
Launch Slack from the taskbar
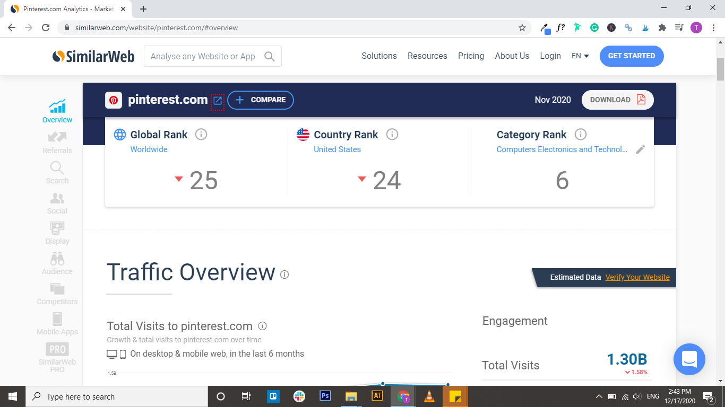pos(299,396)
